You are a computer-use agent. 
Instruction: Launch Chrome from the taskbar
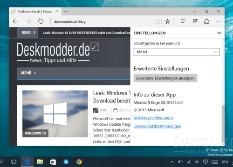tap(79, 162)
